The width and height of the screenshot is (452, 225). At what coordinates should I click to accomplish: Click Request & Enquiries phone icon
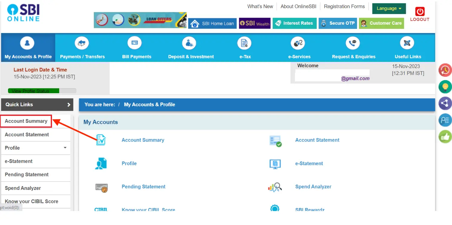[353, 44]
